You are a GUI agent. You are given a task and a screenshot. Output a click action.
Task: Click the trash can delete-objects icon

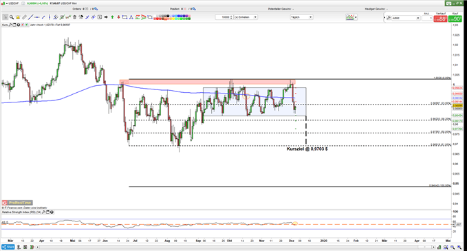(74, 17)
